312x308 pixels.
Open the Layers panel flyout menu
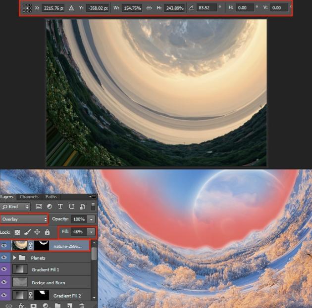point(93,197)
